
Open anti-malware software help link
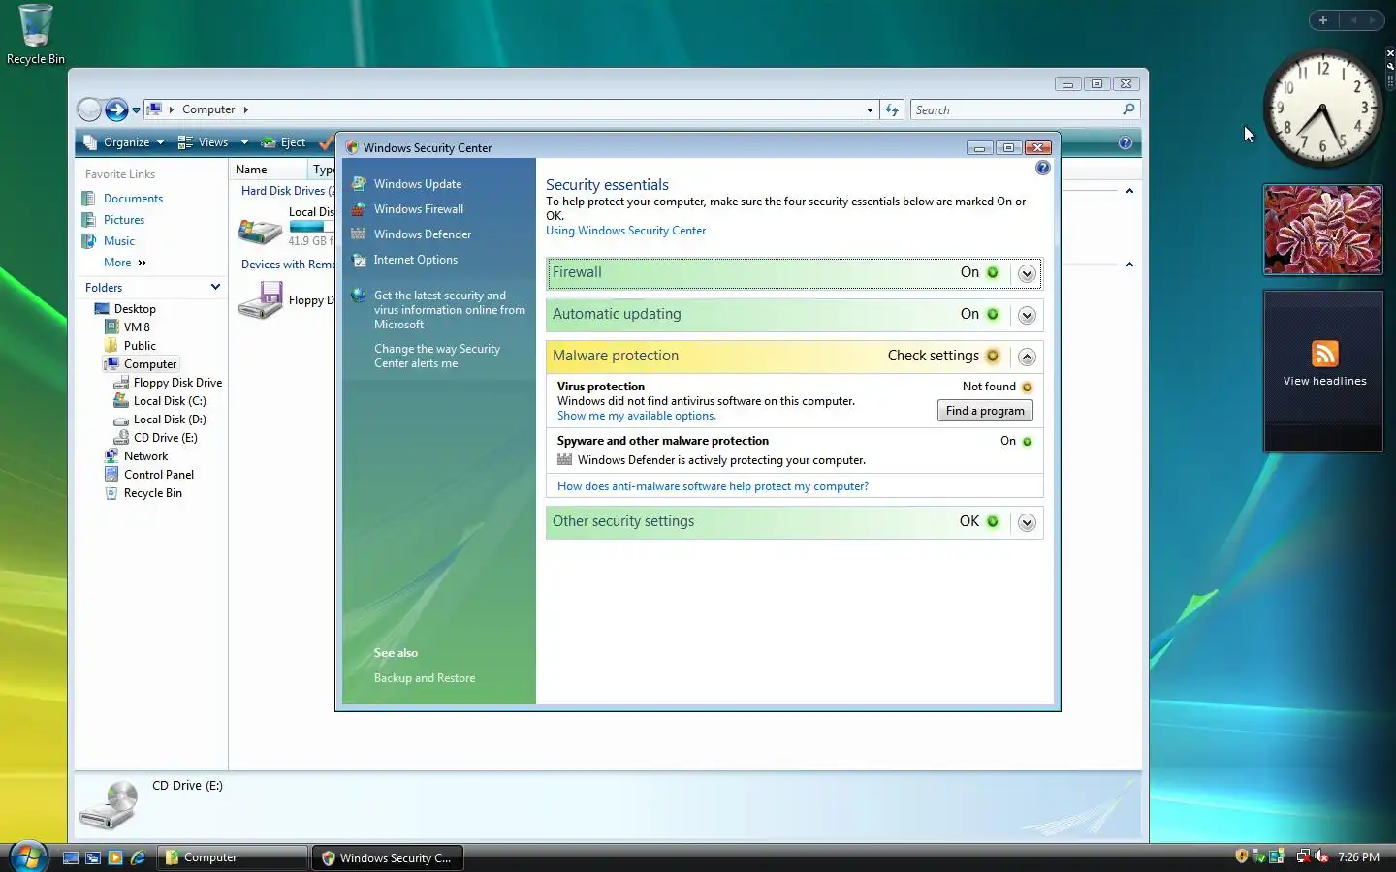[713, 486]
